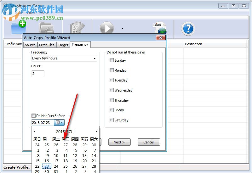Click the run play button icon
The width and height of the screenshot is (252, 173).
tap(107, 28)
